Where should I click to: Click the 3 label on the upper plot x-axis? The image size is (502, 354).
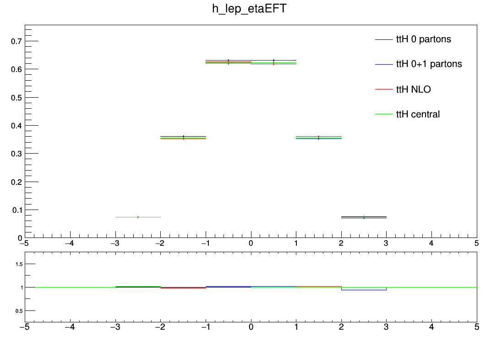386,243
